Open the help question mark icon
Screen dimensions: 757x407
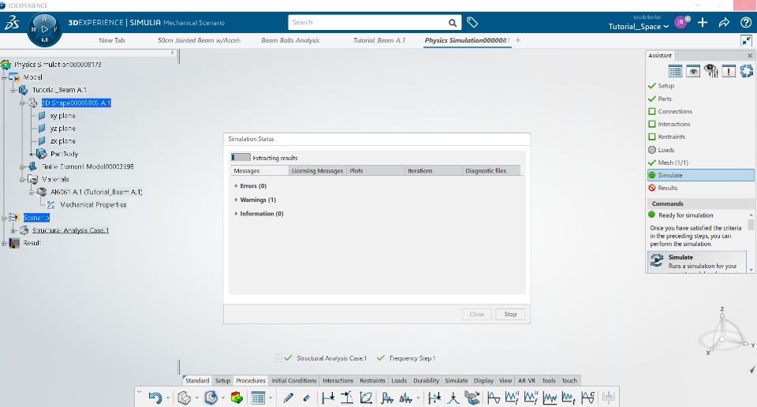745,23
